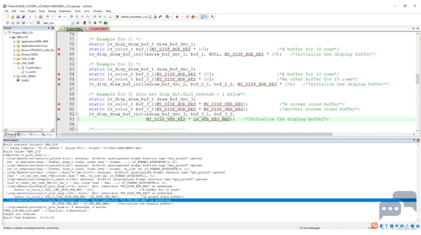The height and width of the screenshot is (235, 421).
Task: Open the window layout dropdown arrow
Action: pyautogui.click(x=206, y=17)
